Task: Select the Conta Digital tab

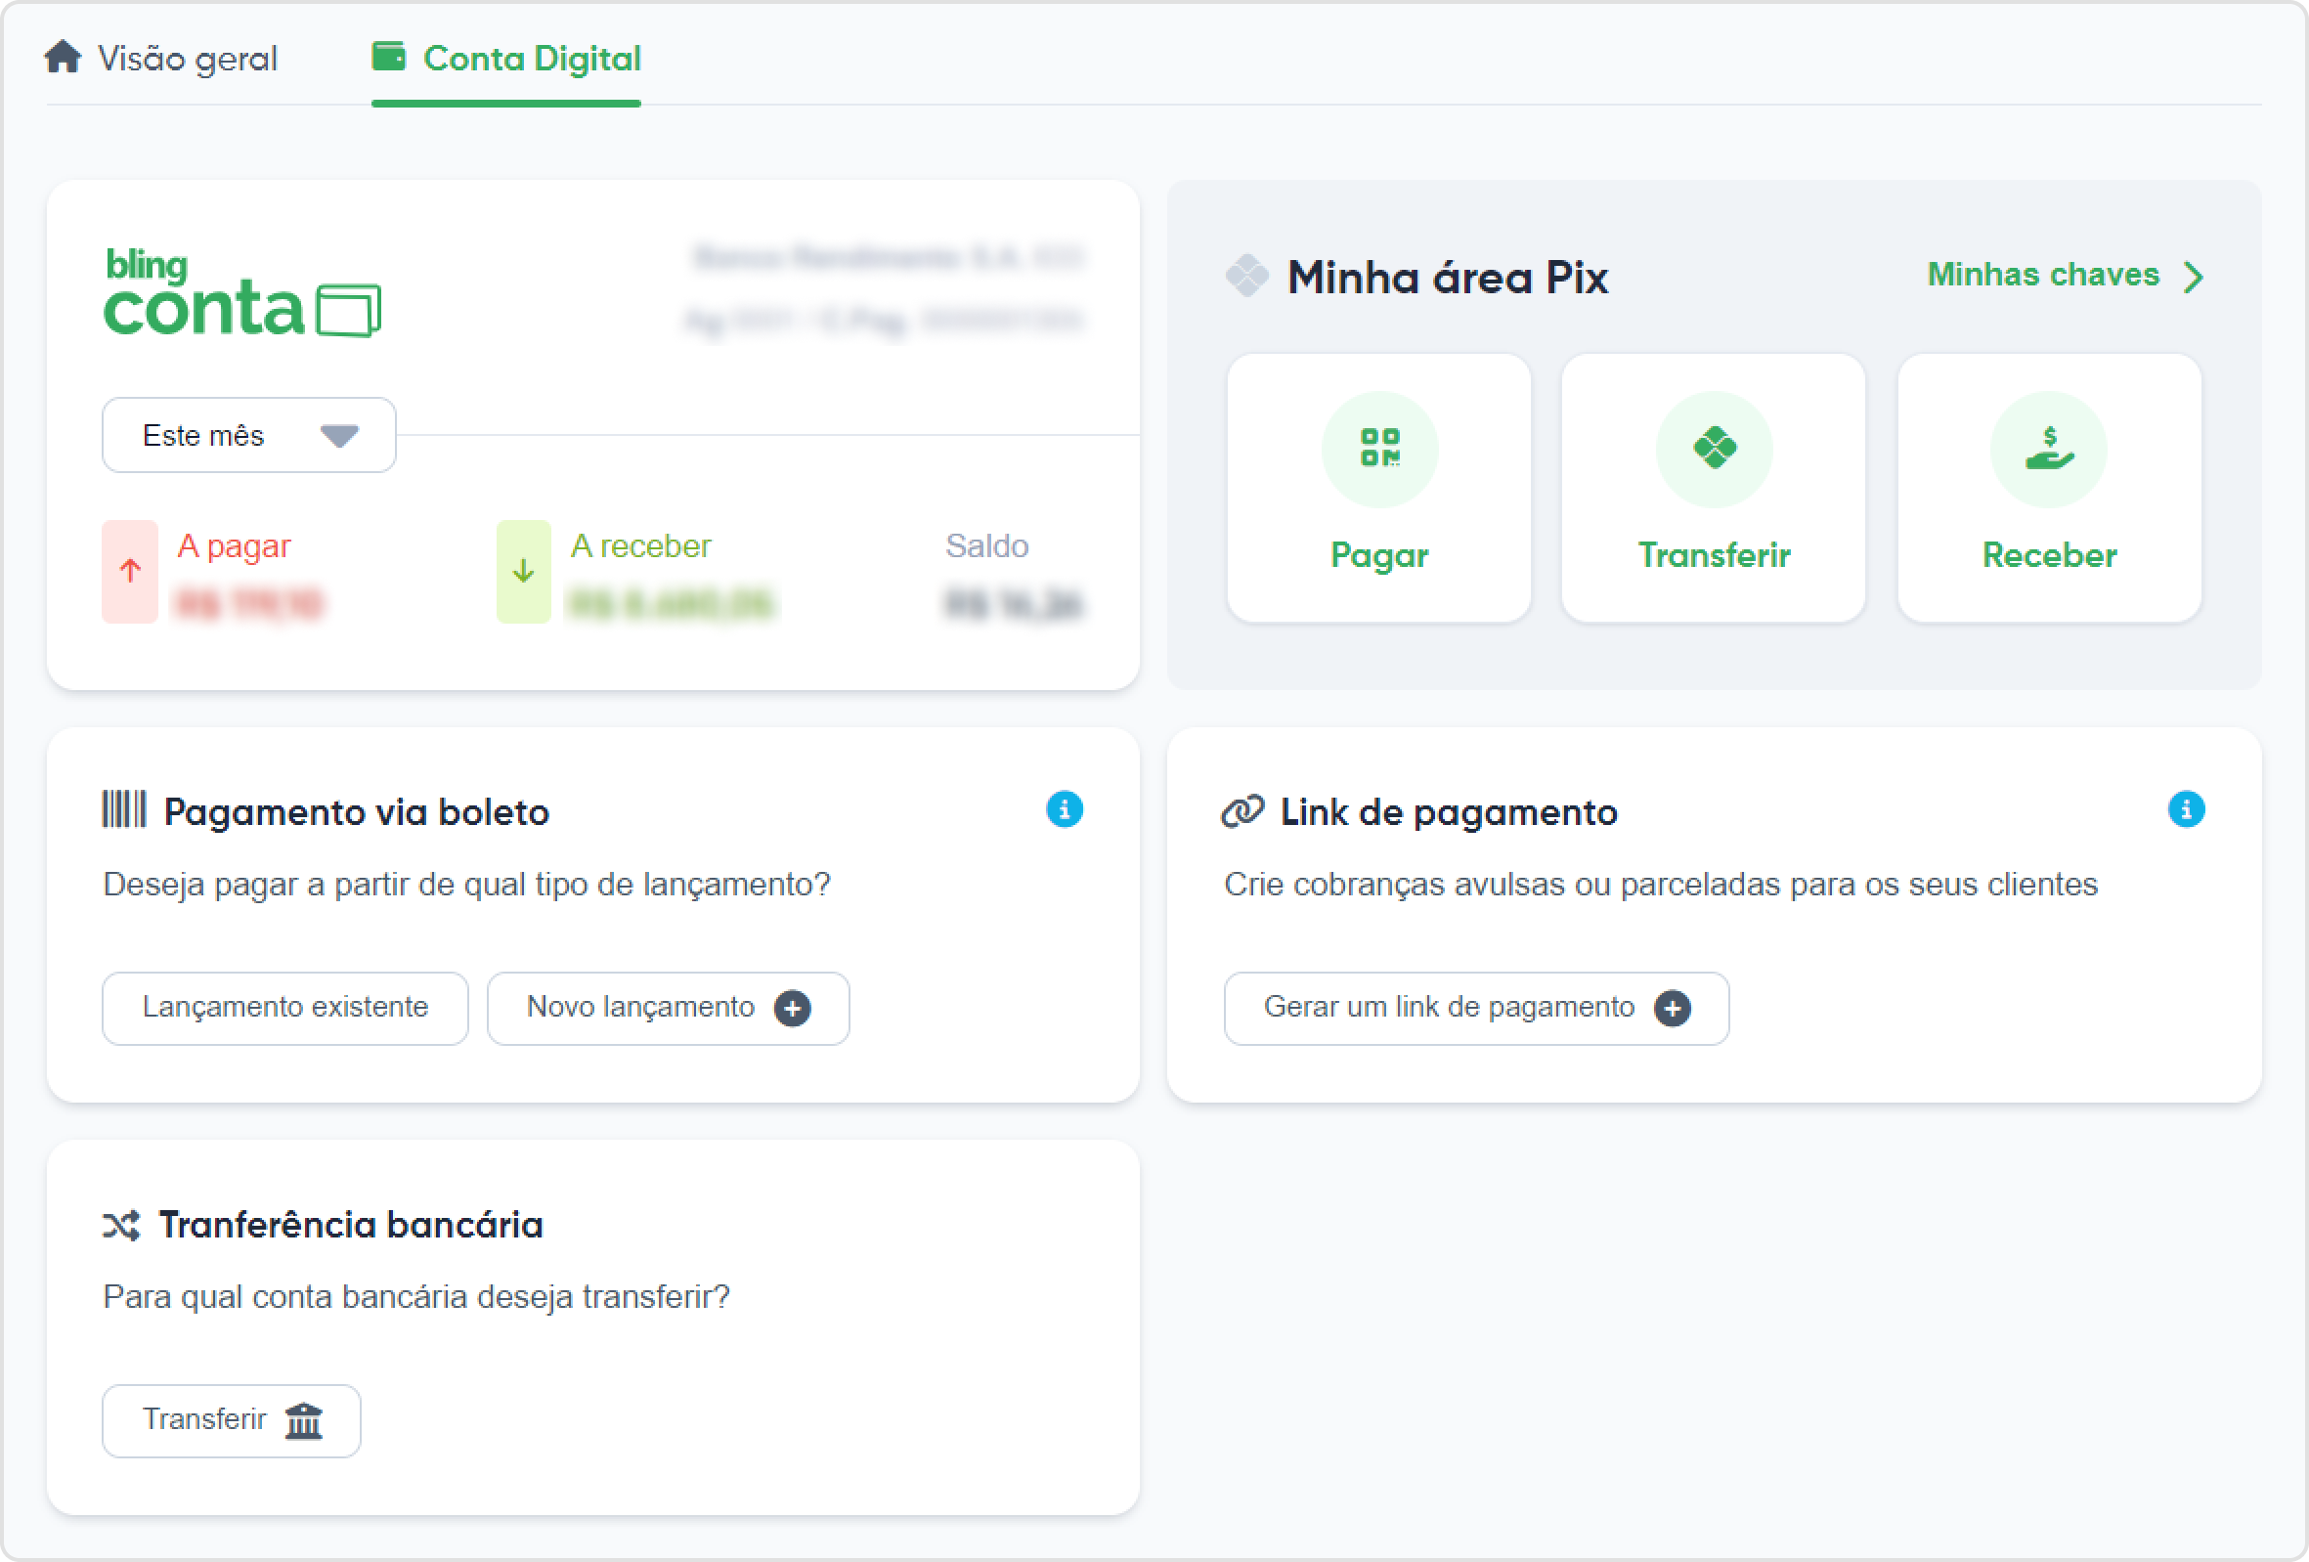Action: (506, 59)
